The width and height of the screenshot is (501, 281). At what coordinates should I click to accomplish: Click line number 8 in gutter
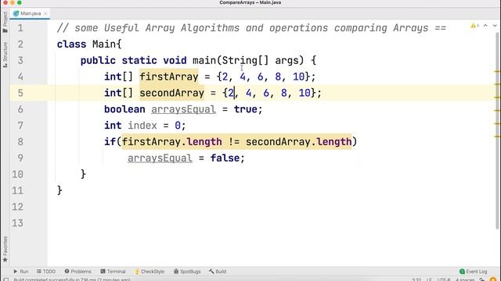(x=20, y=142)
